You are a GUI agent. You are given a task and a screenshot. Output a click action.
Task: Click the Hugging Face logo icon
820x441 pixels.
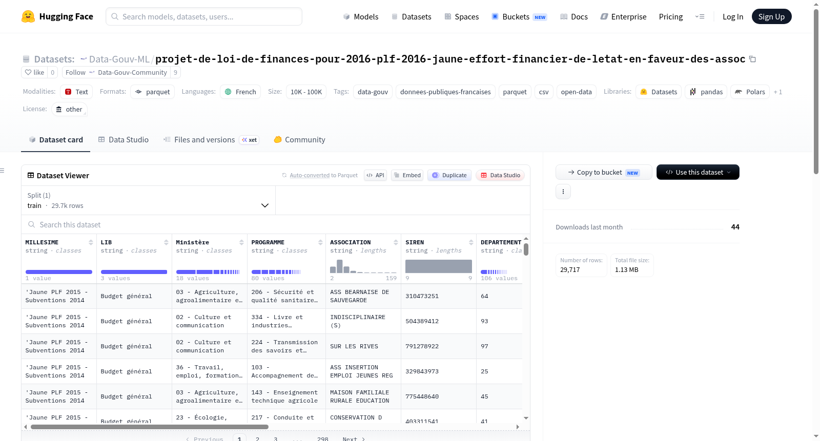[x=28, y=16]
